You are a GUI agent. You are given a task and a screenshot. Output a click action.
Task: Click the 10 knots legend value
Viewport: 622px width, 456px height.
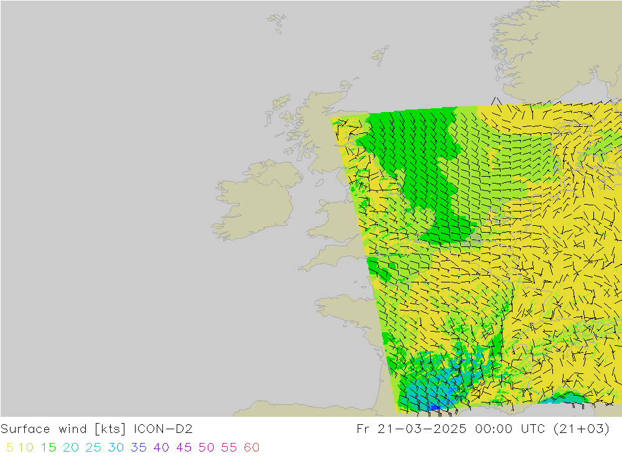tap(26, 447)
